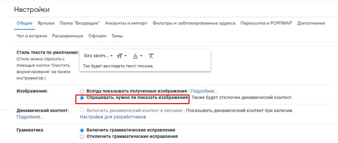Open the Папка "Входящие" tab

pos(80,23)
